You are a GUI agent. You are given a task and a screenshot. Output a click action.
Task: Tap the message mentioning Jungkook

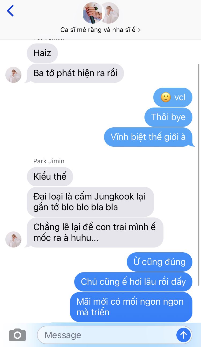pos(90,202)
